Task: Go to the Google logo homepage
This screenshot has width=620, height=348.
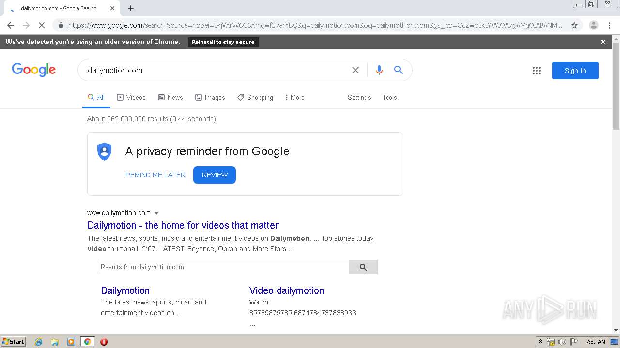Action: [34, 70]
